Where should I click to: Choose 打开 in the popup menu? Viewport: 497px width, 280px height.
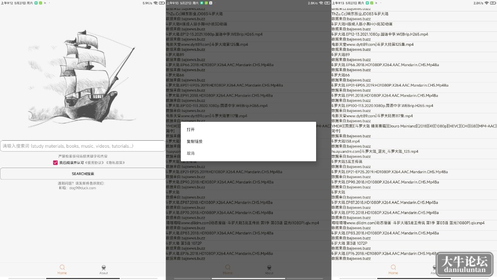248,129
